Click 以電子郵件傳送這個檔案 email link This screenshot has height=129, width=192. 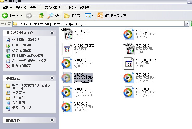point(29,61)
